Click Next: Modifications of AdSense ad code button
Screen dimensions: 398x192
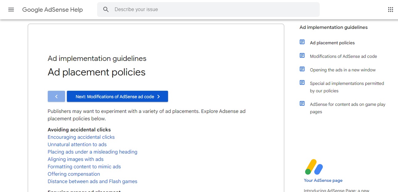coord(117,96)
